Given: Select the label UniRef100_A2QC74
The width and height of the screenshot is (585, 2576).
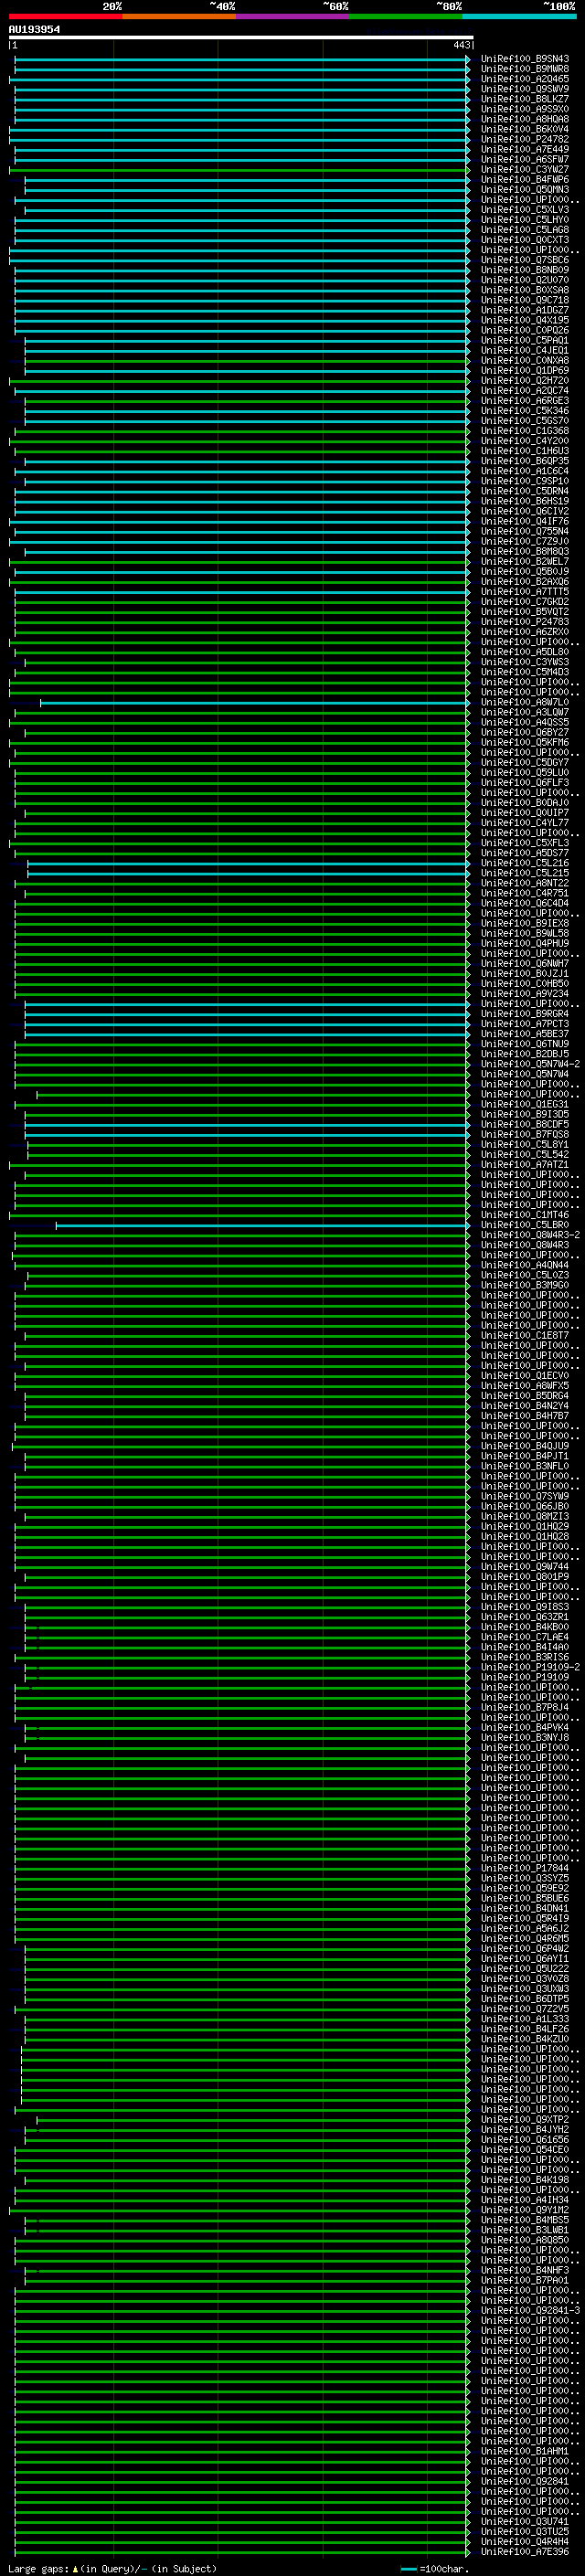Looking at the screenshot, I should (x=525, y=391).
